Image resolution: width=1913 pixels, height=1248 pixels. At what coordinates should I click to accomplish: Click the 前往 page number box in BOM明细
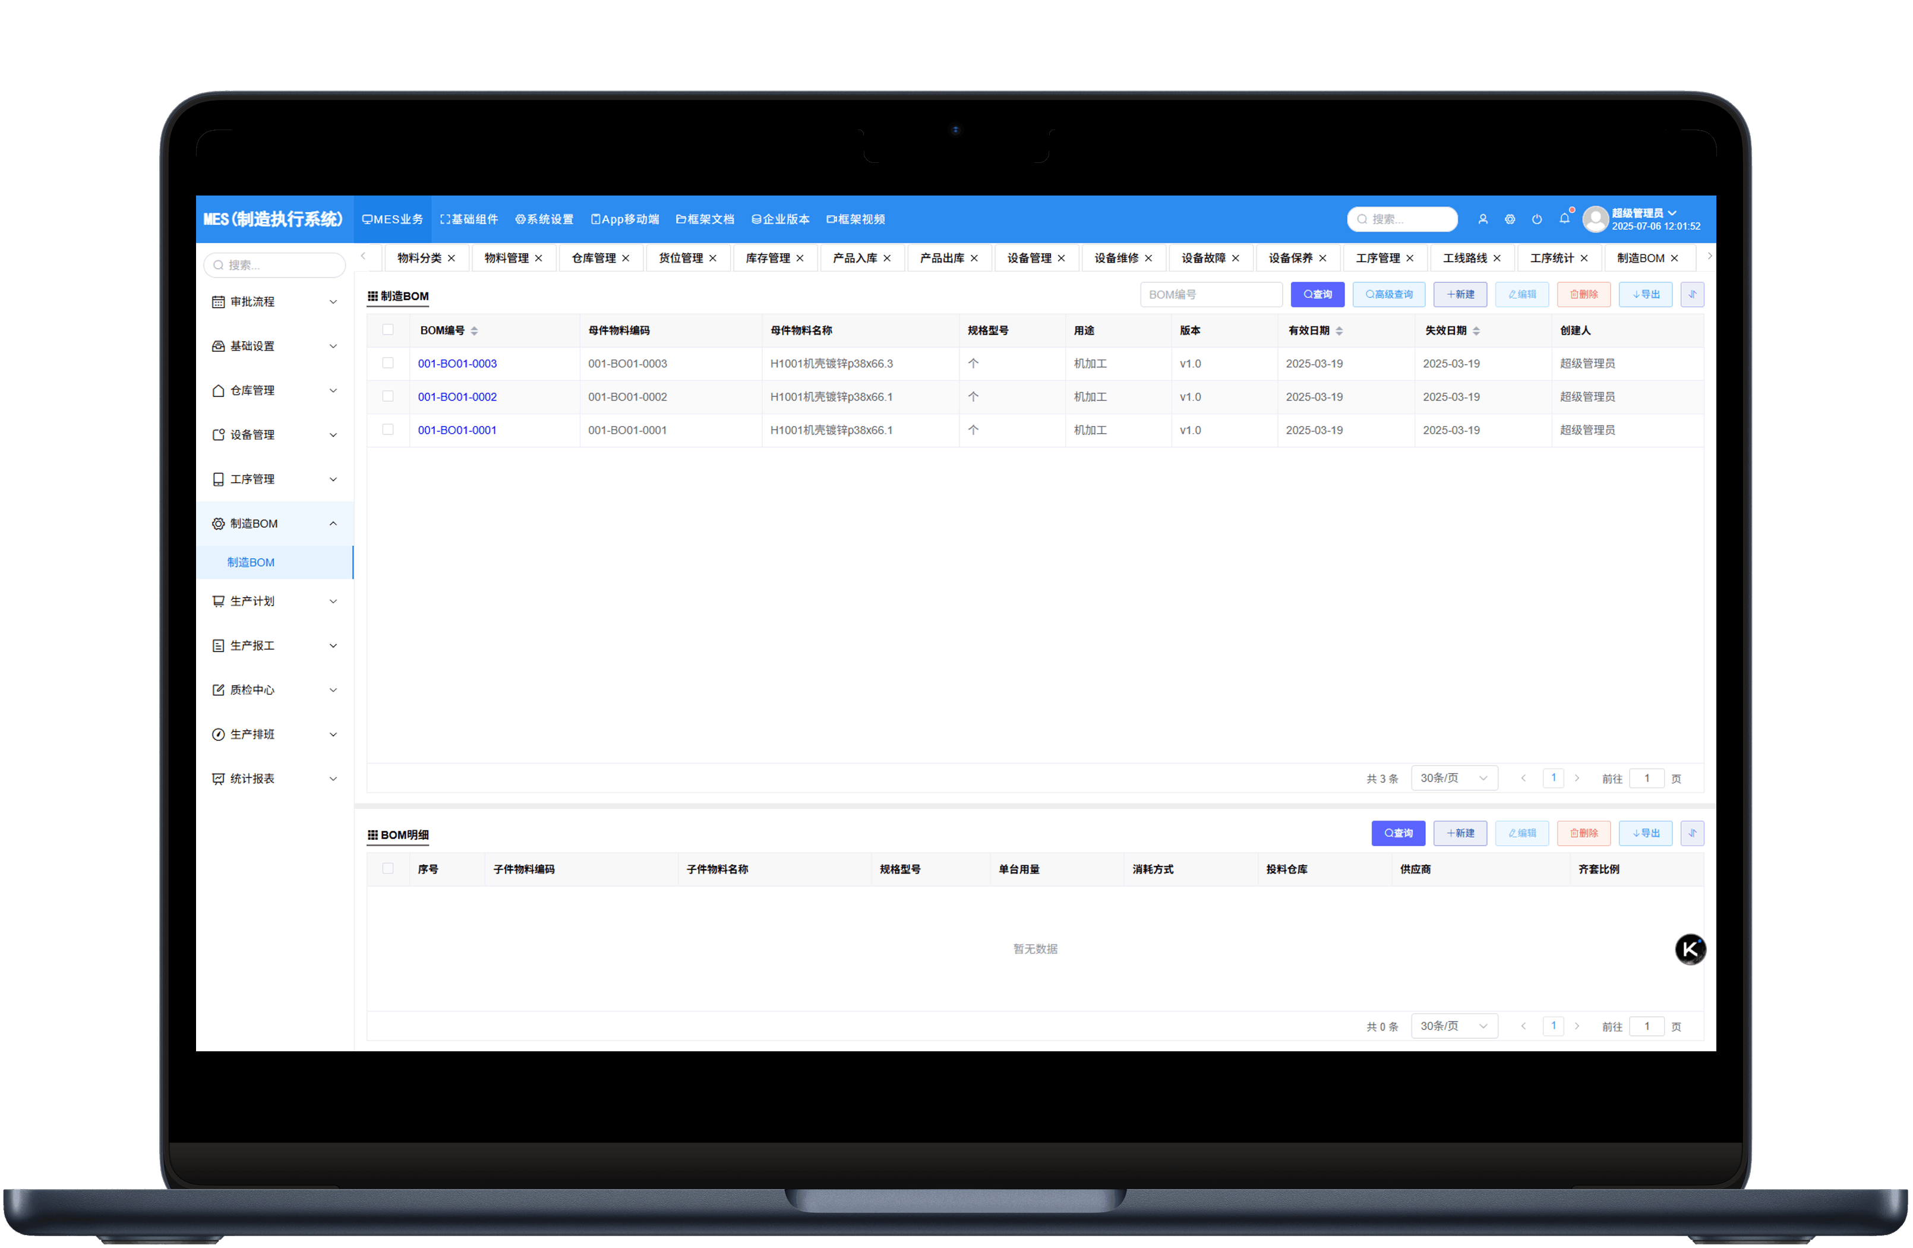(1646, 1026)
